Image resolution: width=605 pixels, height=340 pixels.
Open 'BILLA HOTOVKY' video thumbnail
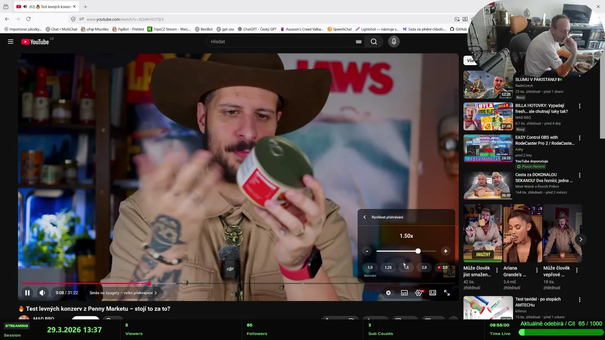click(x=488, y=116)
